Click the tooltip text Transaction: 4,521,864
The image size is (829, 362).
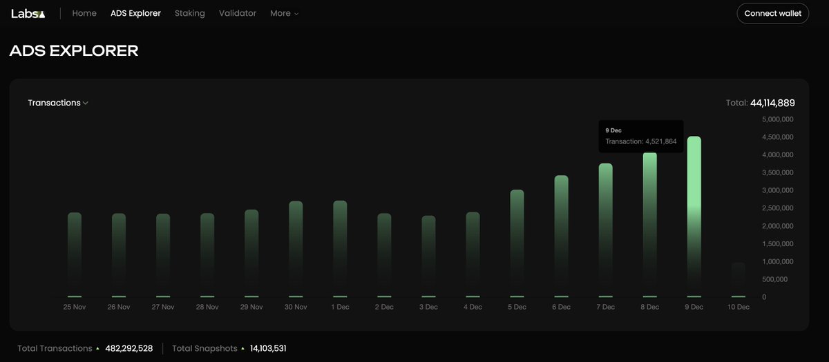(x=641, y=141)
